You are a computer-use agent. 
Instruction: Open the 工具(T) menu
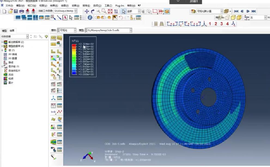(x=108, y=6)
